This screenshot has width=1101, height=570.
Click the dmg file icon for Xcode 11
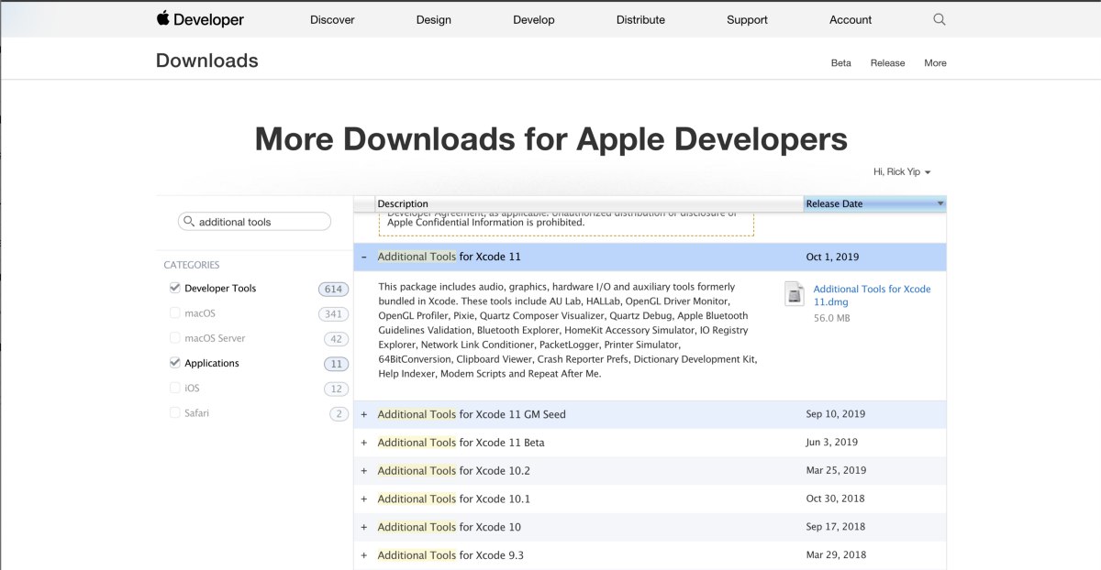pyautogui.click(x=795, y=293)
